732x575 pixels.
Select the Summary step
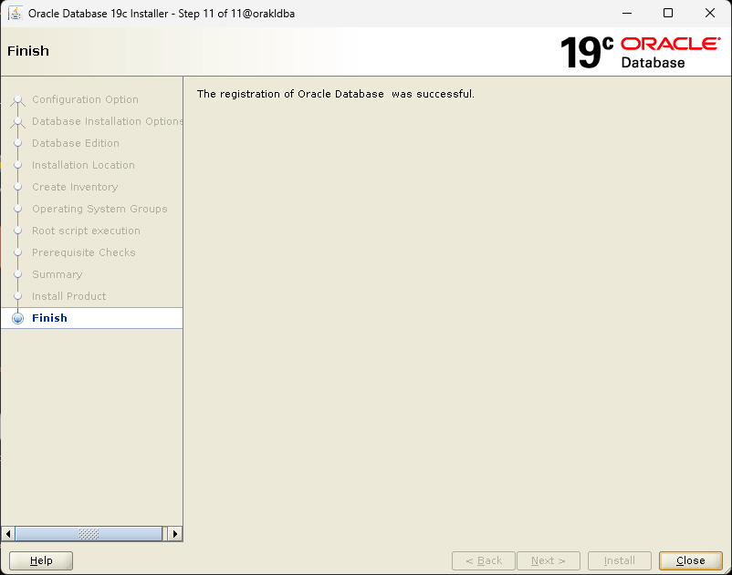pyautogui.click(x=57, y=274)
